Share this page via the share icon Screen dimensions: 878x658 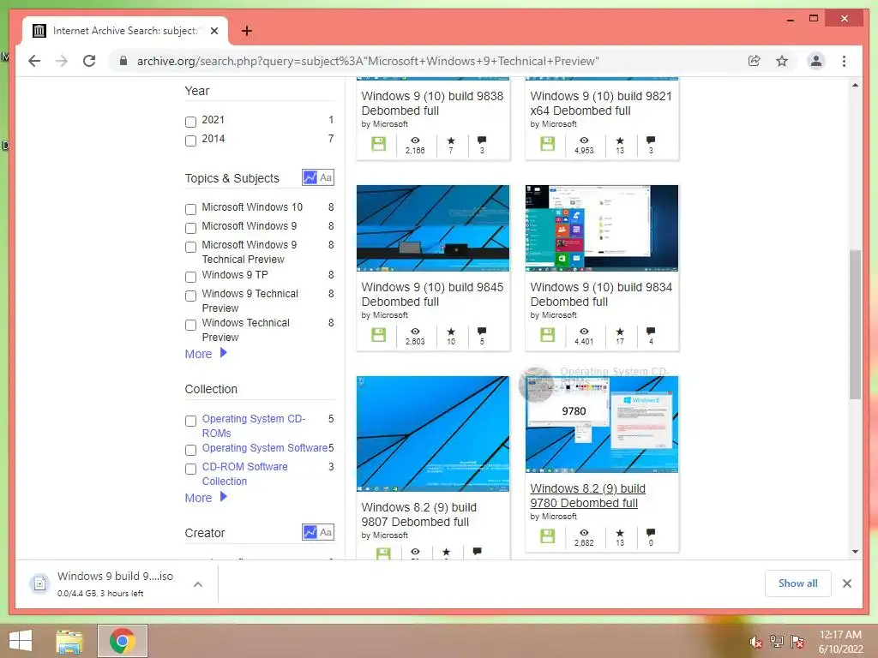(x=755, y=61)
